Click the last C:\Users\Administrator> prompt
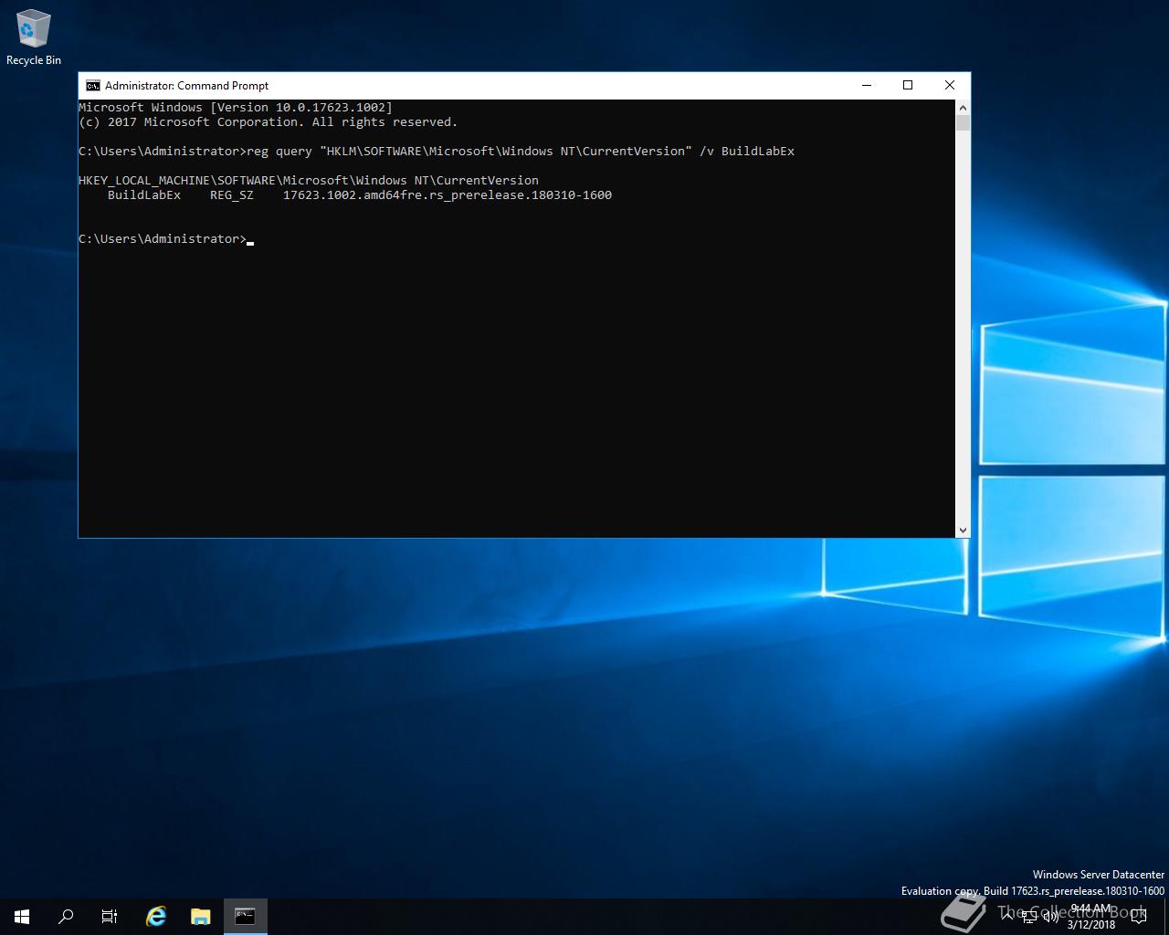Viewport: 1169px width, 935px height. (163, 239)
